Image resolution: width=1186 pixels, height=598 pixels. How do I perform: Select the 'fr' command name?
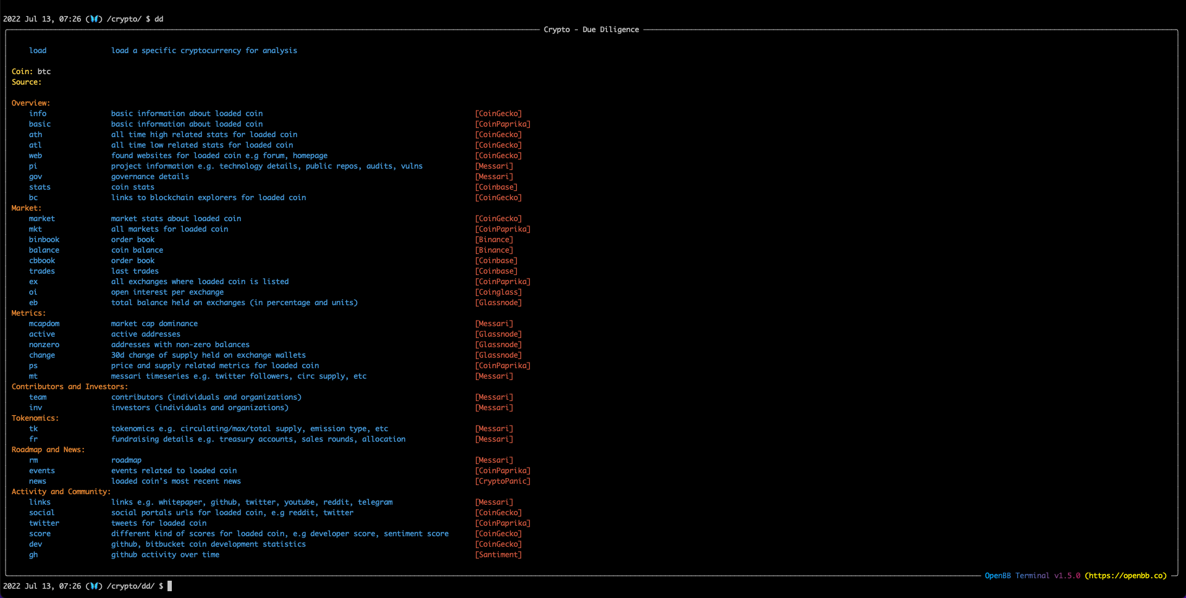[x=33, y=439]
